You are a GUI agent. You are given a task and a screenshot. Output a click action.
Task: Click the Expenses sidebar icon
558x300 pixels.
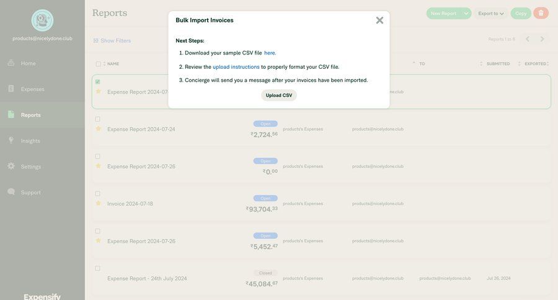click(x=11, y=89)
